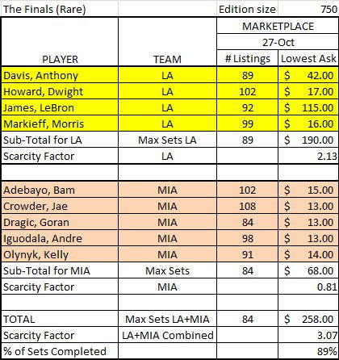339x360 pixels.
Task: Click the Edition size value 750
Action: point(308,9)
